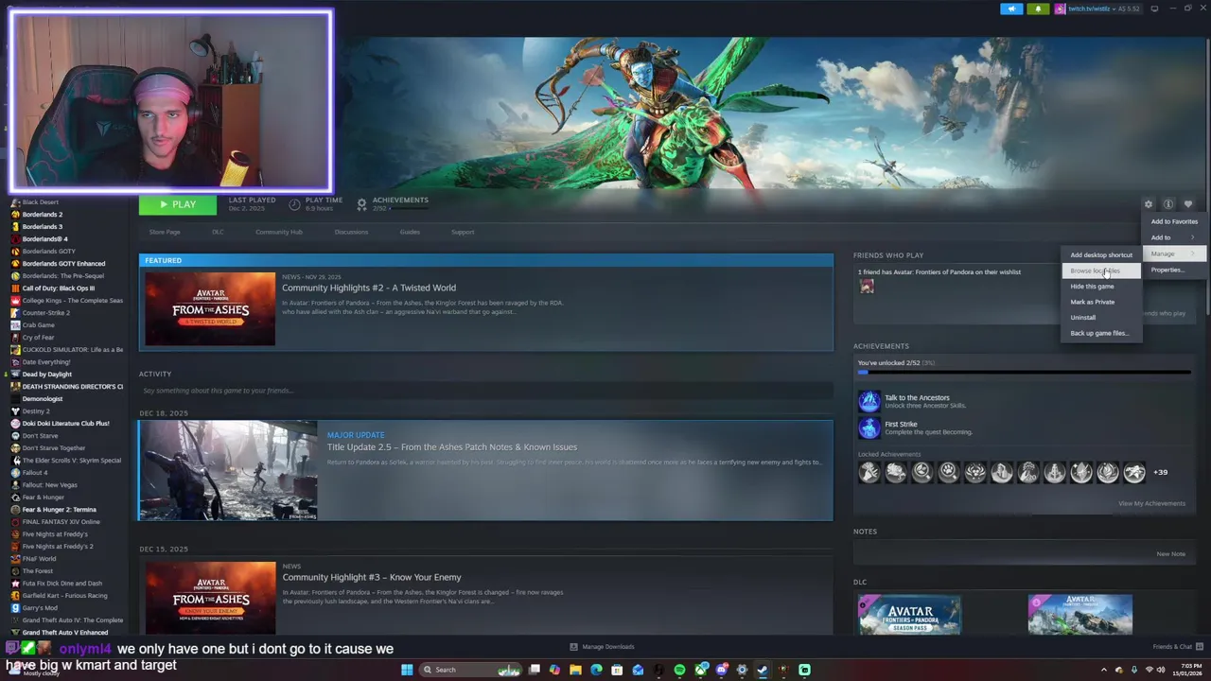Open the Avatar Season Pass DLC thumbnail
This screenshot has height=681, width=1211.
point(909,615)
